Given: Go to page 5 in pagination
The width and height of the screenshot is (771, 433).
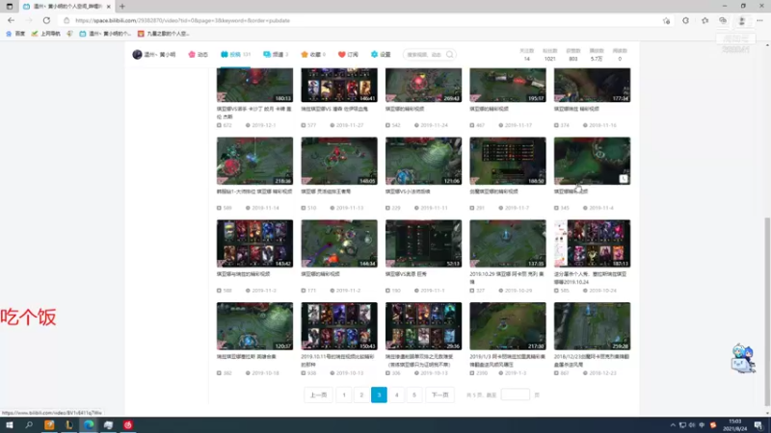Looking at the screenshot, I should coord(414,395).
